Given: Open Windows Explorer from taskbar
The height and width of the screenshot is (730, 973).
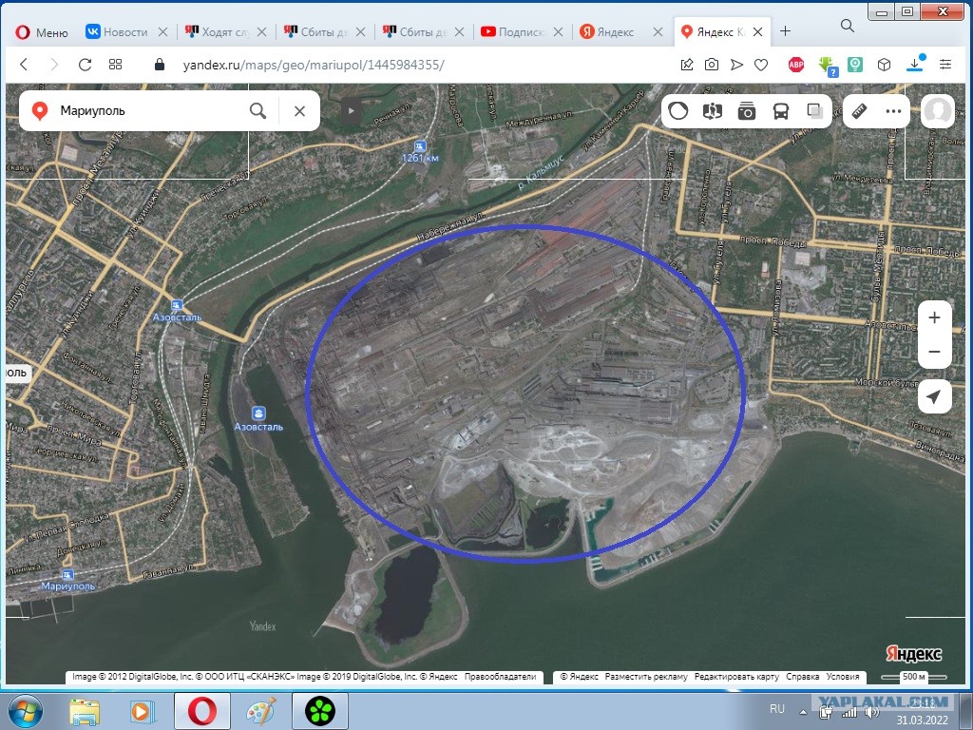Looking at the screenshot, I should pos(85,711).
